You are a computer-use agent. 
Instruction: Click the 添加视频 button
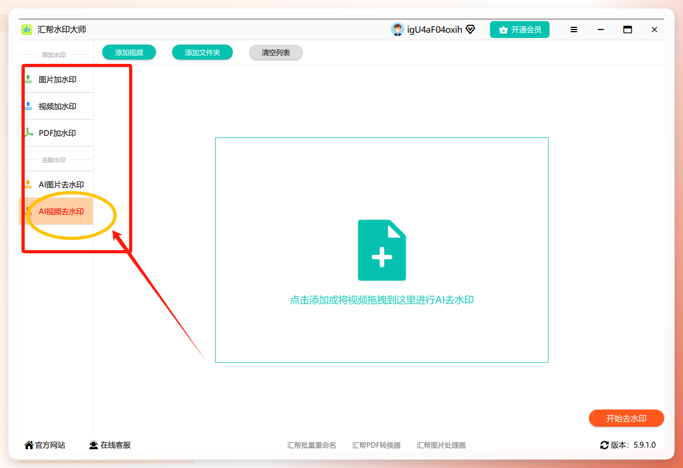(129, 53)
